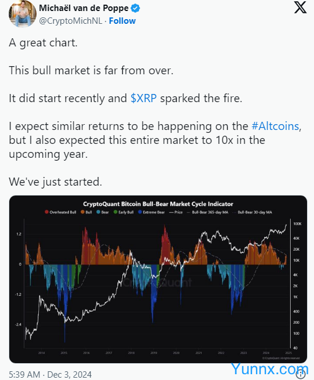Open the #Altcoins hashtag link
Screen dimensions: 314x380
click(x=275, y=126)
